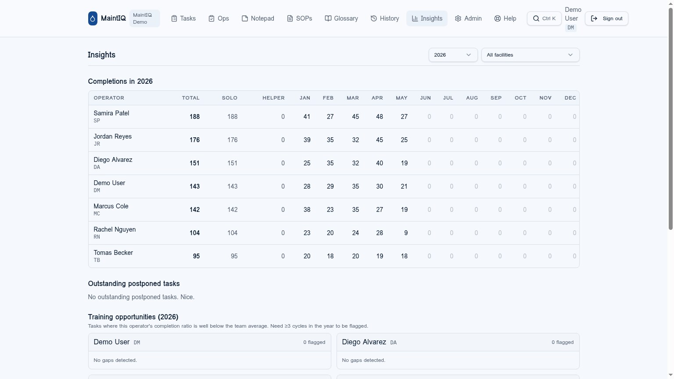The height and width of the screenshot is (379, 674).
Task: Click the Sign out button
Action: pyautogui.click(x=606, y=18)
